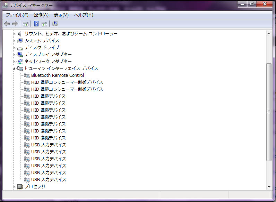Click the Back arrow toolbar icon
276x202 pixels.
click(x=7, y=24)
